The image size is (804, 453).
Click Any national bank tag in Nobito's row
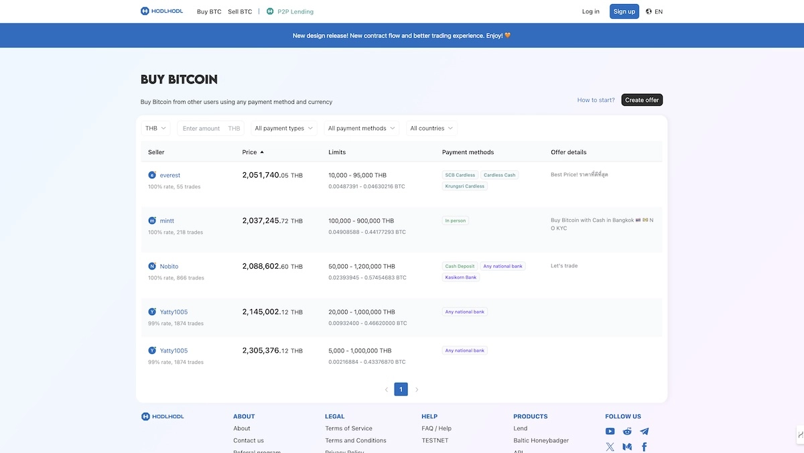coord(503,266)
